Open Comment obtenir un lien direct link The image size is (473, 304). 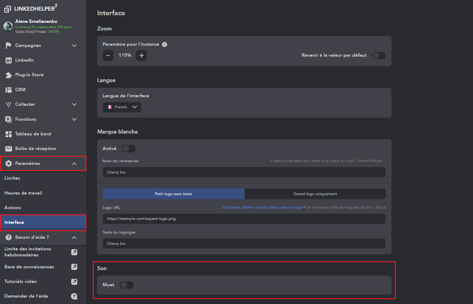[x=262, y=207]
